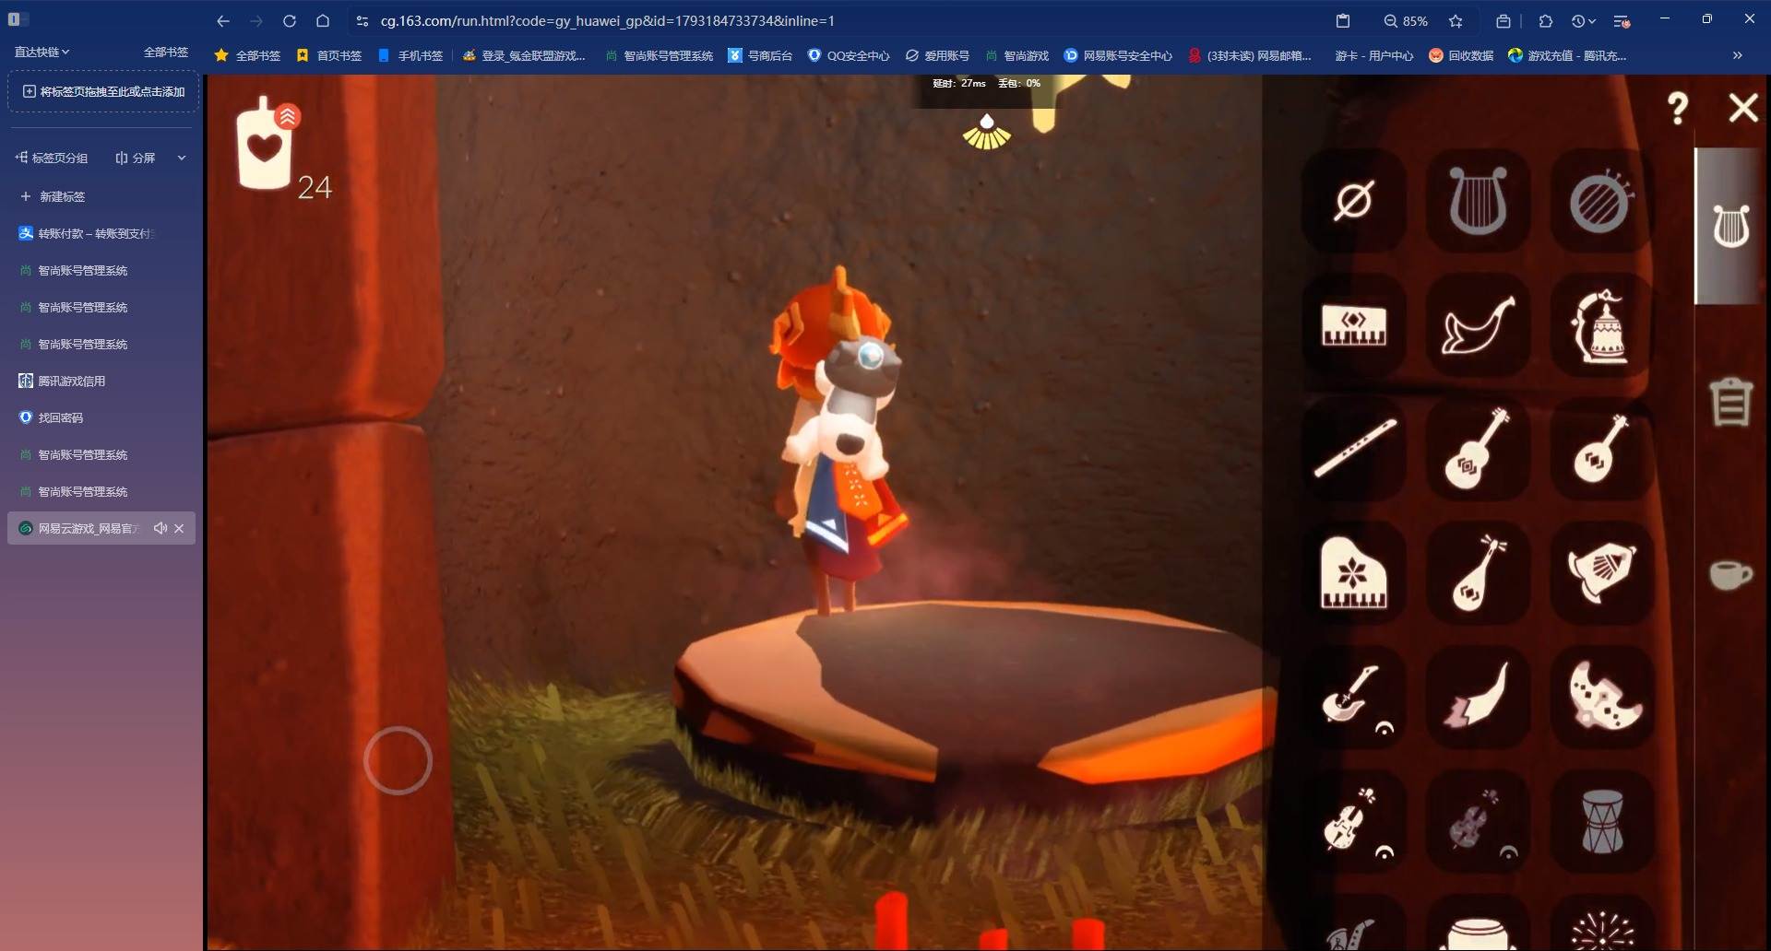Screen dimensions: 1771x951
Task: Open the 找回密码 sidebar tab
Action: 101,417
